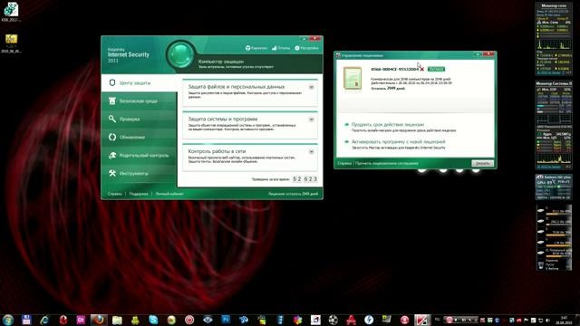Click the parental control icon in sidebar
580x326 pixels.
click(112, 155)
